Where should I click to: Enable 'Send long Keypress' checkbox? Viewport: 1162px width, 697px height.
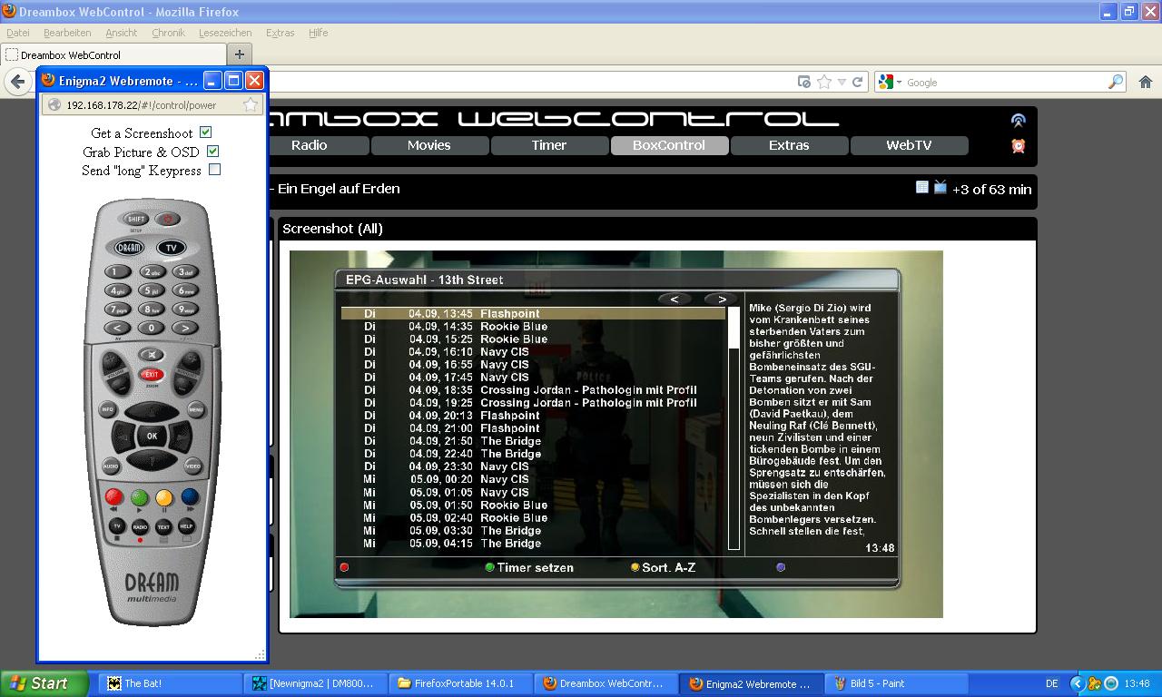[215, 170]
